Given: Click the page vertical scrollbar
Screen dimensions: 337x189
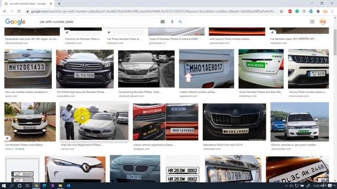Looking at the screenshot, I should pyautogui.click(x=335, y=43).
